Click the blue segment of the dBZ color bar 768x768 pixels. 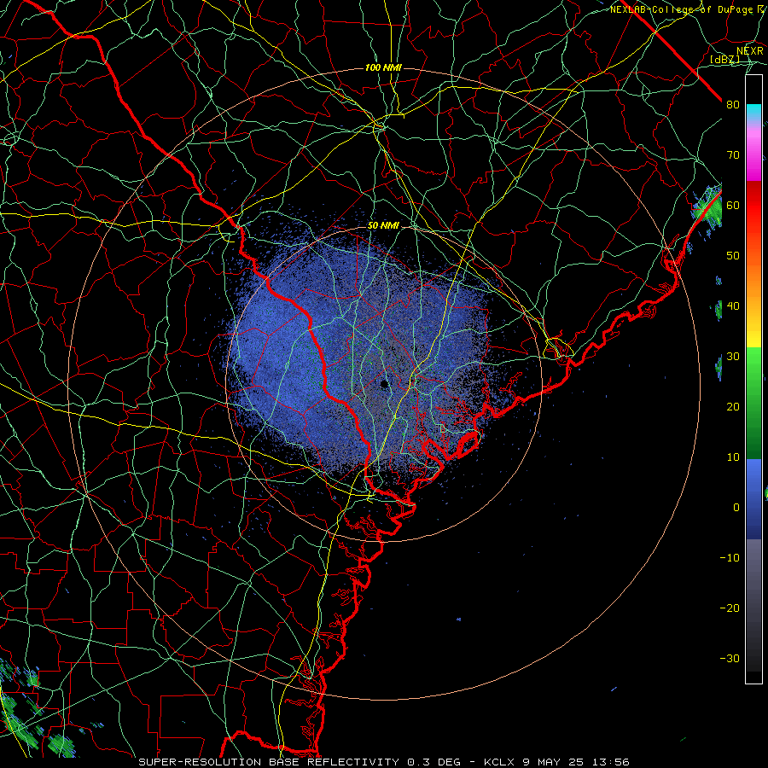753,498
